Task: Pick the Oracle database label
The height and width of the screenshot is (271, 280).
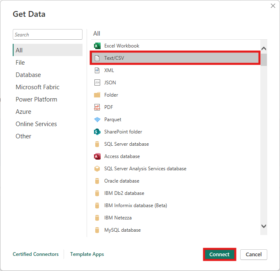Action: pos(122,181)
